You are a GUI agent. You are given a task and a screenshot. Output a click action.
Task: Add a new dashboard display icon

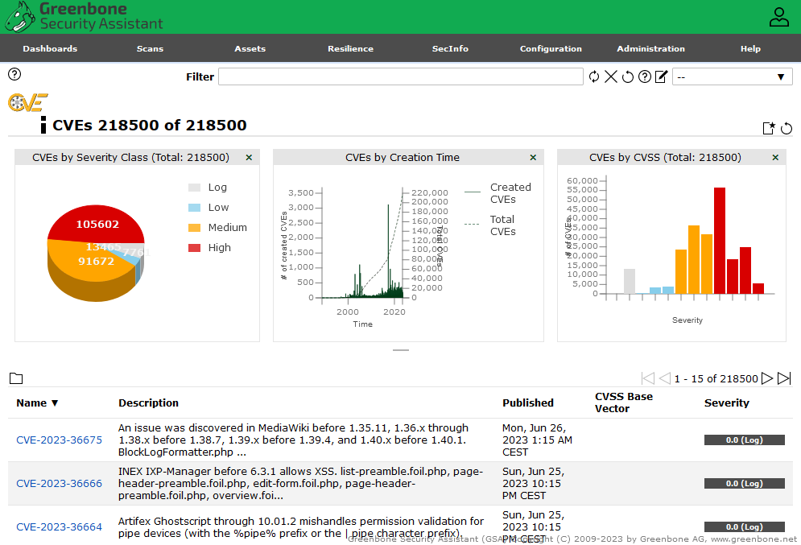(x=769, y=128)
